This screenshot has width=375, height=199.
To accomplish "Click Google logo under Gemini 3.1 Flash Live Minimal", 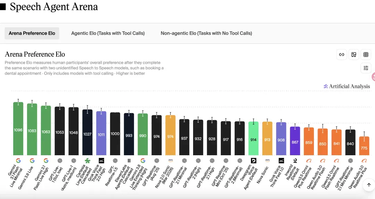I will (18, 160).
